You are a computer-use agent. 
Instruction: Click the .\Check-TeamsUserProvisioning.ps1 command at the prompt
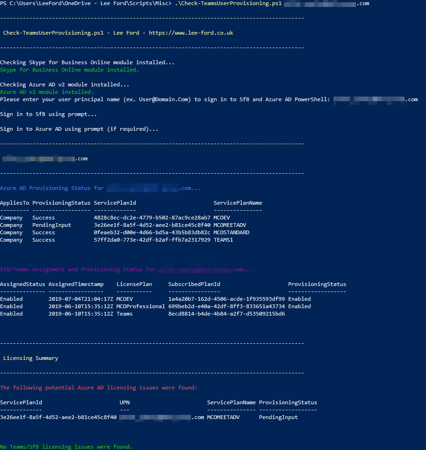coord(228,3)
